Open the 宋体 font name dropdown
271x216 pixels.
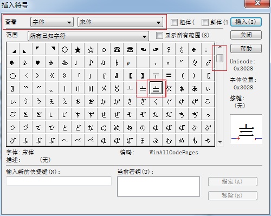tap(120, 22)
